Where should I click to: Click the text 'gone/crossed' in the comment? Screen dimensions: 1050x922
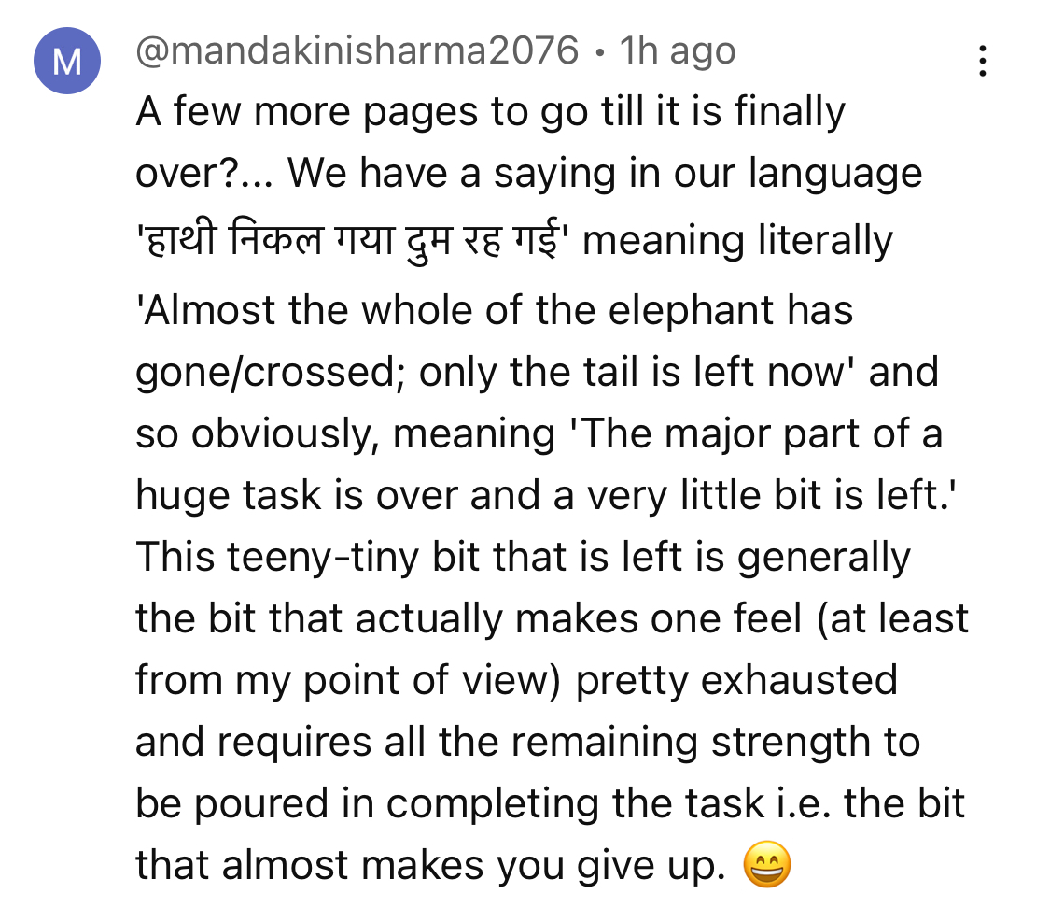(x=265, y=372)
